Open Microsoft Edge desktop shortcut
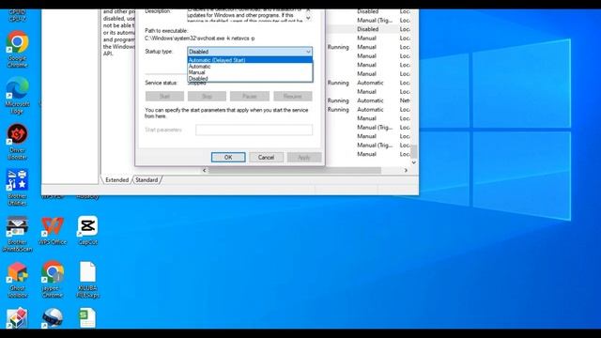 tap(17, 96)
